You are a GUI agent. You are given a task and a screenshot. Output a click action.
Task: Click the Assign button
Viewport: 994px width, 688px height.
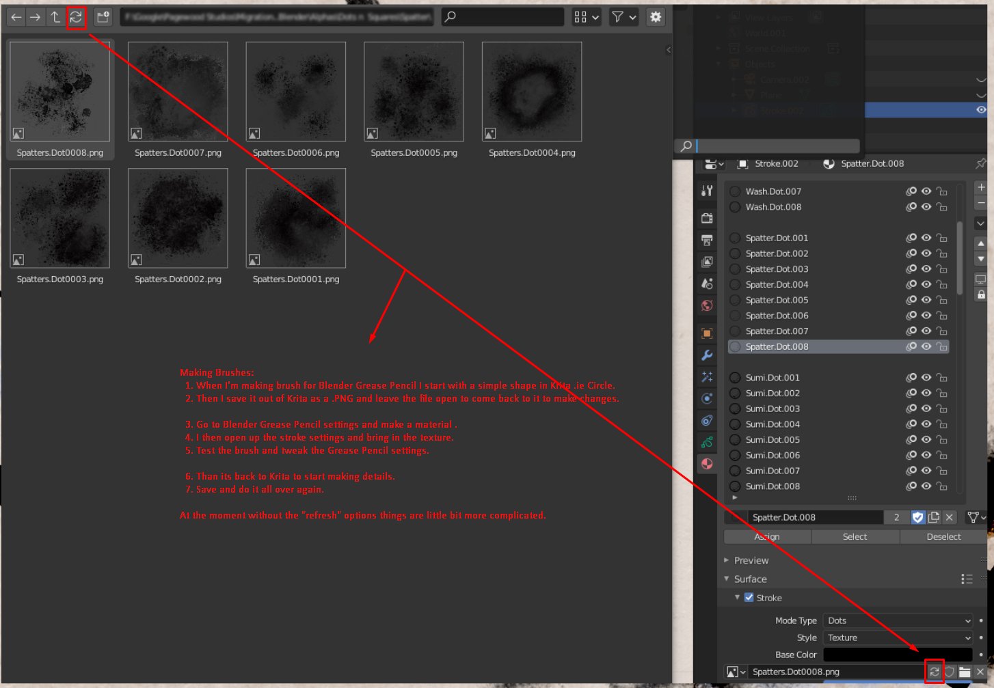[767, 537]
